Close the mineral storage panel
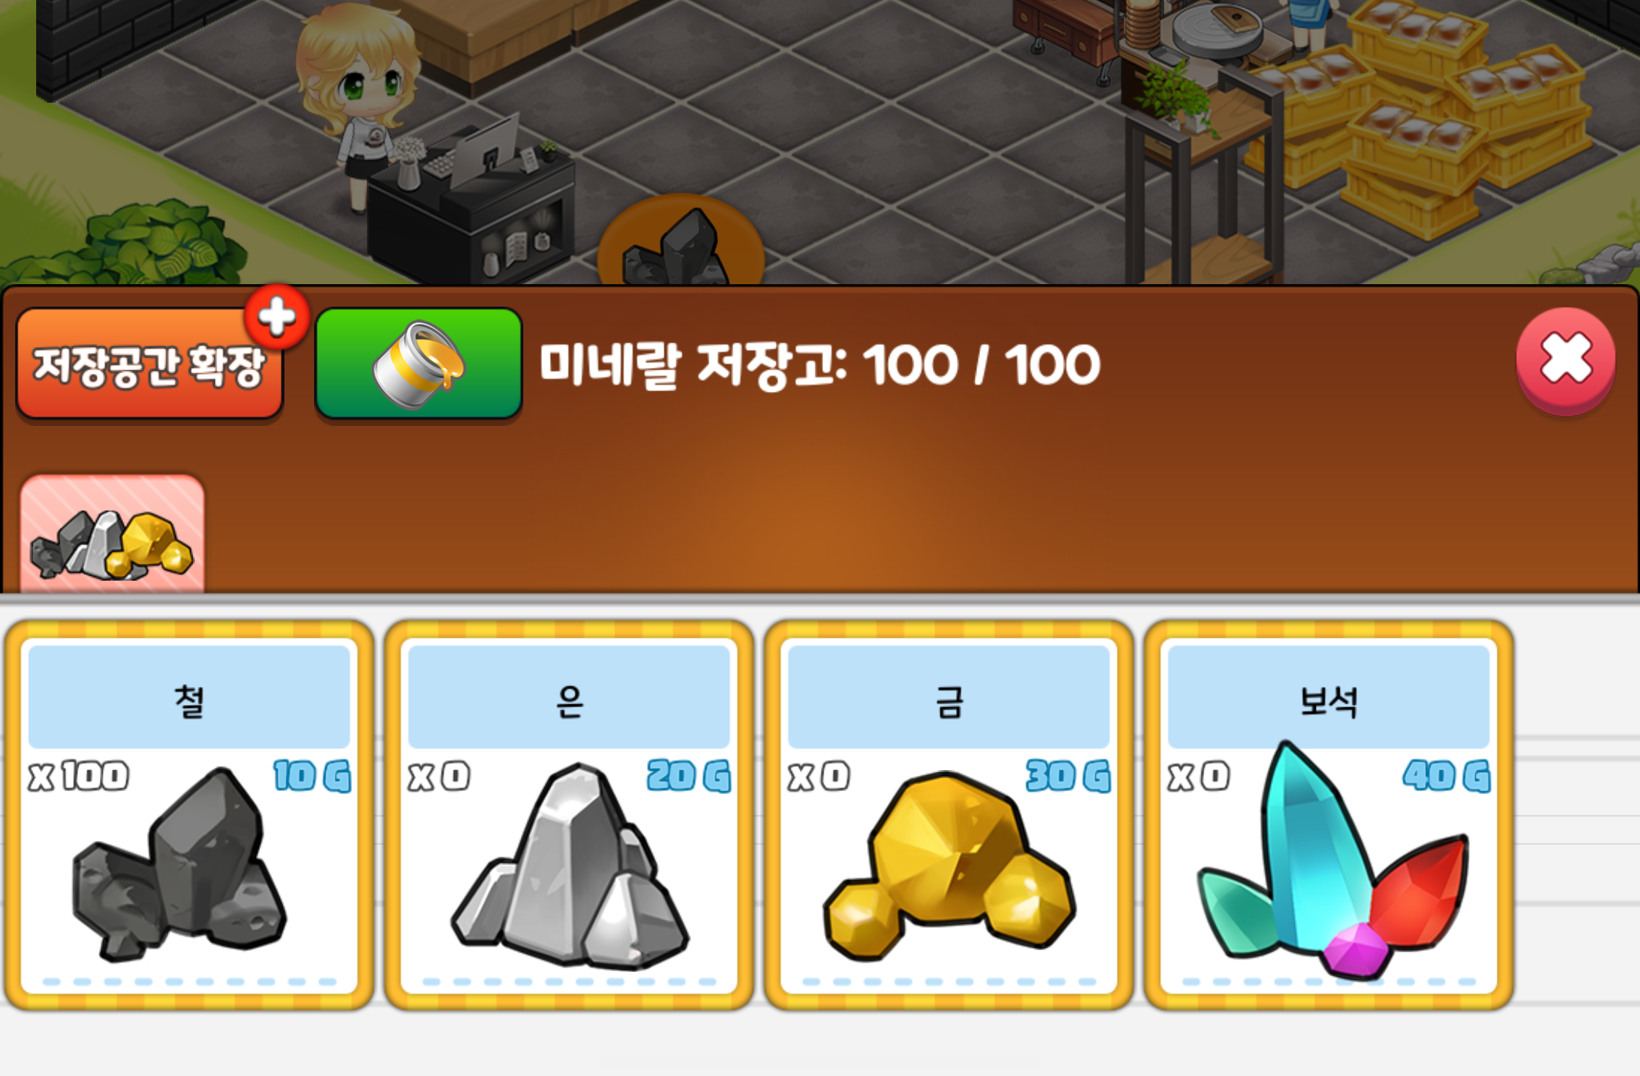The width and height of the screenshot is (1640, 1076). pos(1565,361)
